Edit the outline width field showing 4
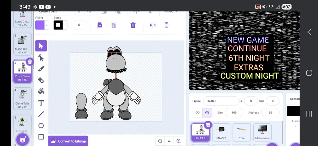 pyautogui.click(x=79, y=25)
